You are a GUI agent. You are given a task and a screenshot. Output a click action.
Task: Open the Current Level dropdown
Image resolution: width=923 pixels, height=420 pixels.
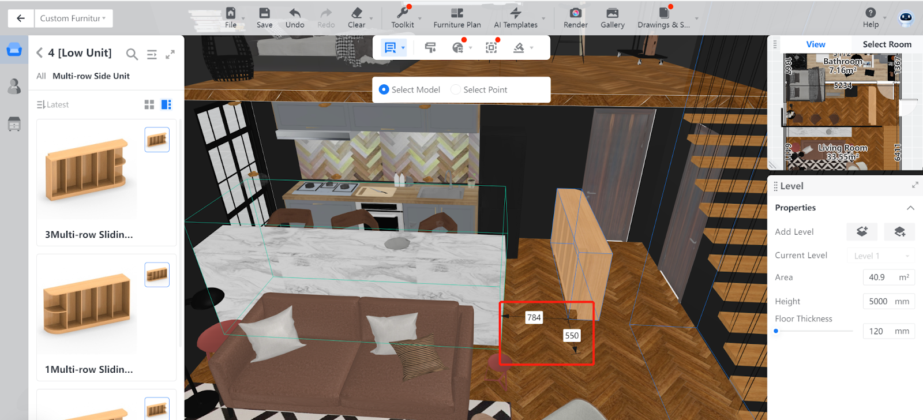881,256
